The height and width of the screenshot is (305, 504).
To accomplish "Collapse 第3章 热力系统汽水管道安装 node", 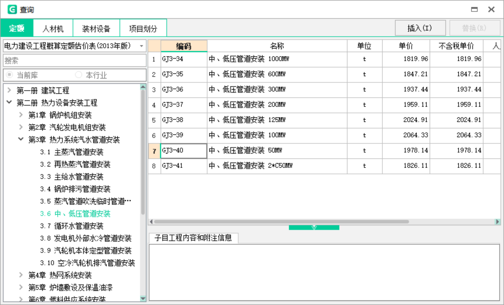I will point(21,139).
